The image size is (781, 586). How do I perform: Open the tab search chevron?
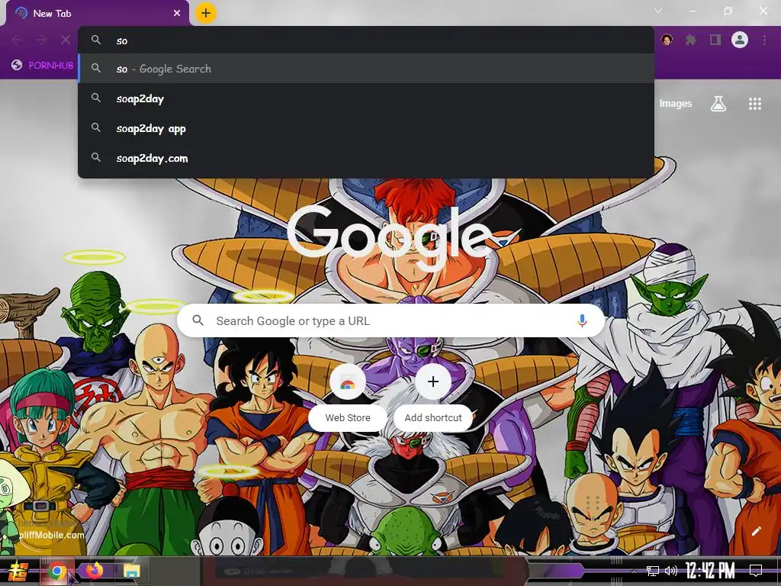pos(658,11)
